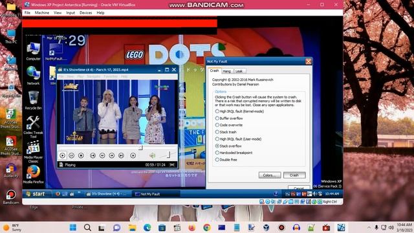
Task: Choose the Code overwrite option
Action: [217, 125]
